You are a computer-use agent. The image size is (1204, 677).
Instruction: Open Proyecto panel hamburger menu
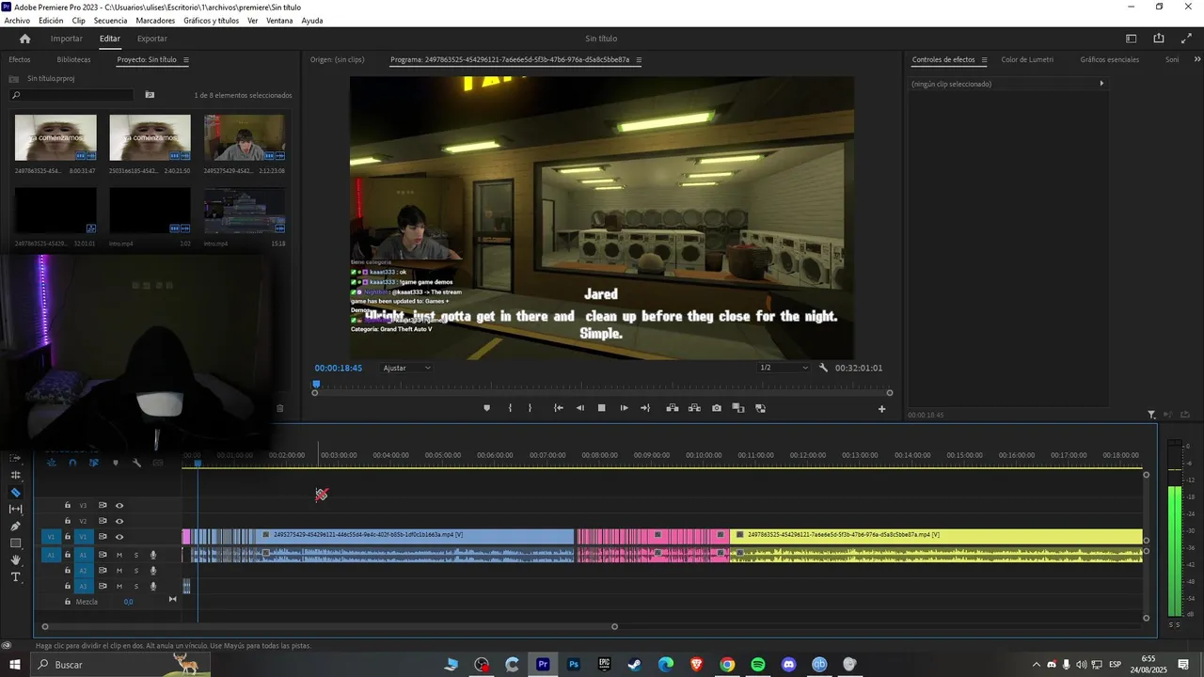click(x=186, y=60)
